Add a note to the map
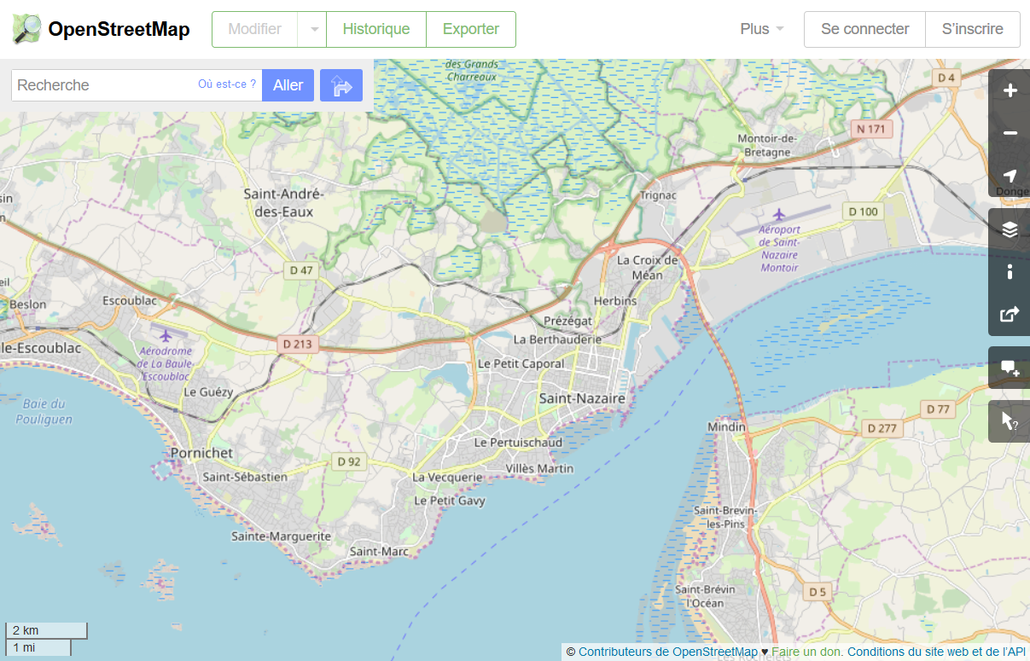The height and width of the screenshot is (661, 1030). point(1010,368)
